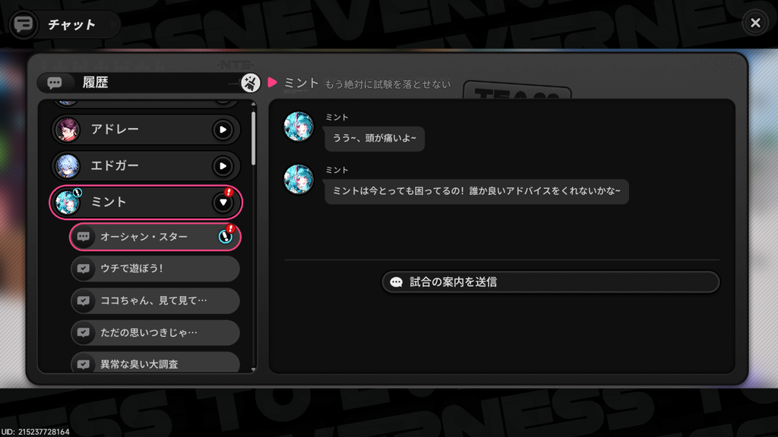Expand アドレー conversation list arrow
Image resolution: width=778 pixels, height=437 pixels.
point(223,130)
